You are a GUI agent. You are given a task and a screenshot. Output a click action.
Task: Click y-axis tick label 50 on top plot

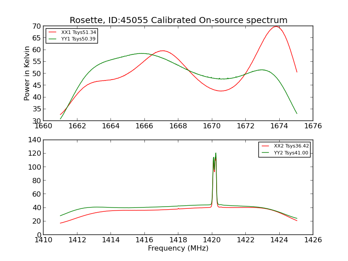click(x=37, y=74)
